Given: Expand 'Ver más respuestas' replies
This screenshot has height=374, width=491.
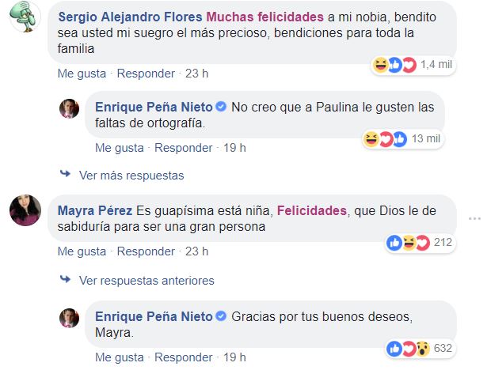Looking at the screenshot, I should coord(131,175).
